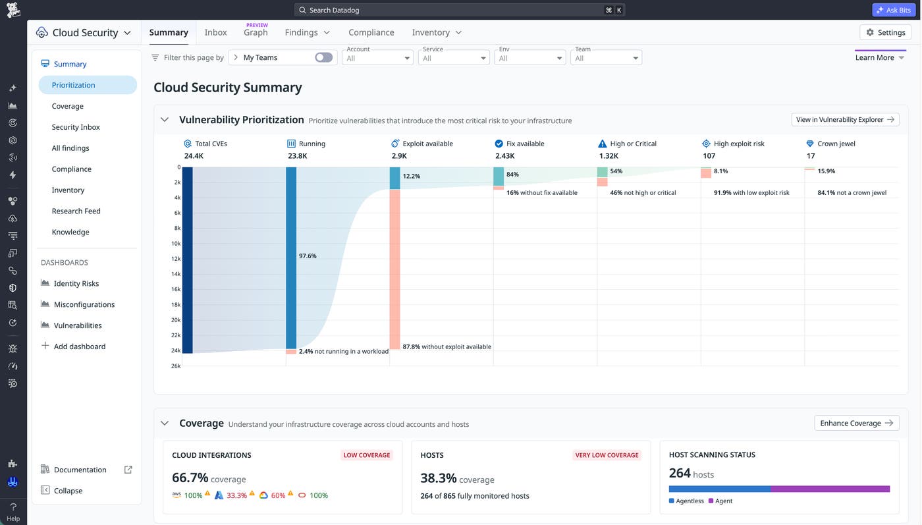Go to the Compliance tab
Image resolution: width=922 pixels, height=525 pixels.
click(x=371, y=32)
